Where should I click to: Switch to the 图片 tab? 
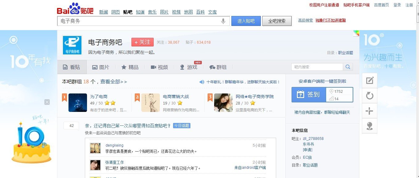click(101, 67)
